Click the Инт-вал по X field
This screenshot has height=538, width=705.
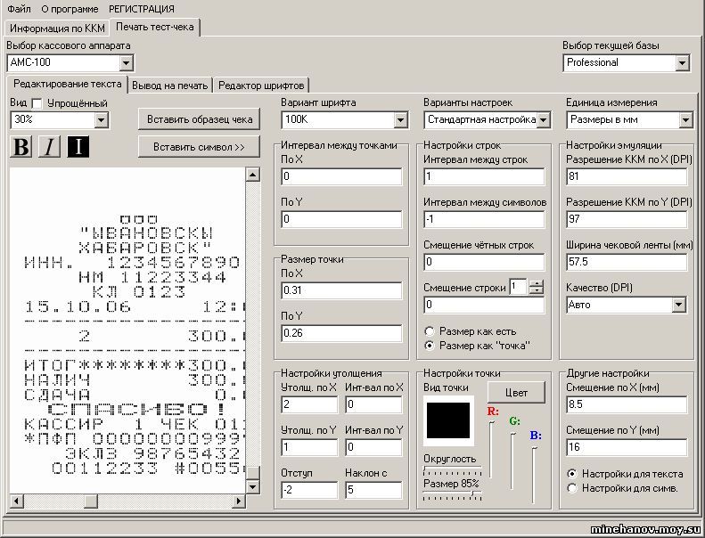373,404
